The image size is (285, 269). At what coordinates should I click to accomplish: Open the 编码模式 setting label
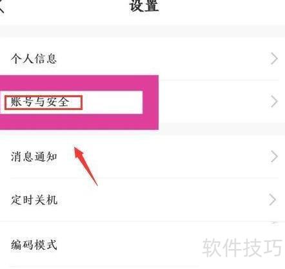pos(34,245)
